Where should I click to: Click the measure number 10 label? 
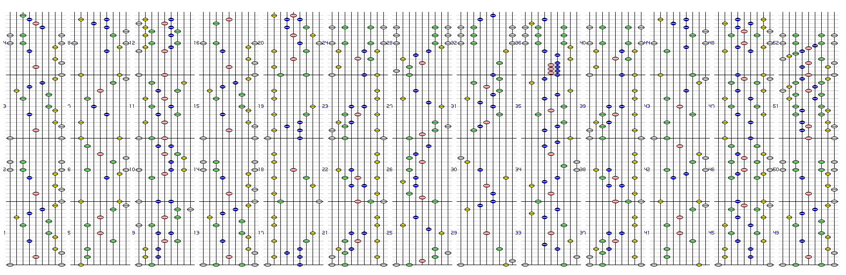coord(132,170)
